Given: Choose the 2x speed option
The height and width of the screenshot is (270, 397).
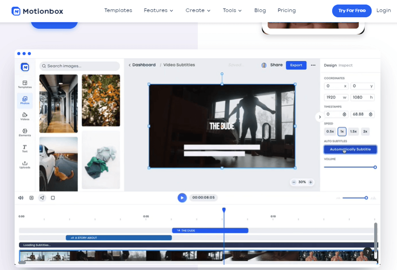Looking at the screenshot, I should (365, 131).
